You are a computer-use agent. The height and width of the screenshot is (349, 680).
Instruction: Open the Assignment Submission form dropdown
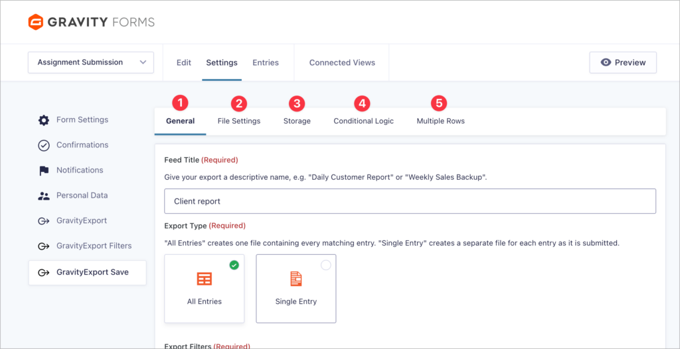(x=90, y=62)
